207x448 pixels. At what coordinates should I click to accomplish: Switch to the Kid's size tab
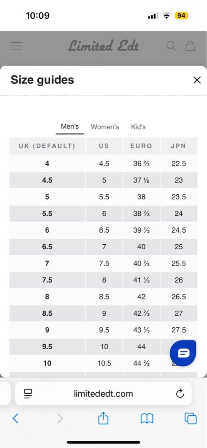pyautogui.click(x=139, y=127)
